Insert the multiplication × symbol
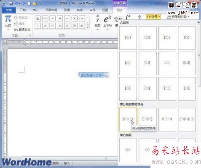 tap(75, 18)
